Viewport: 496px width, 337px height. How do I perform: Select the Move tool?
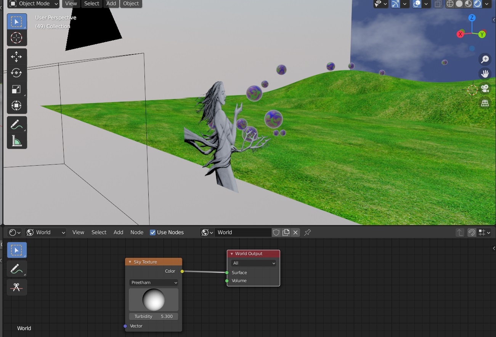[x=17, y=57]
